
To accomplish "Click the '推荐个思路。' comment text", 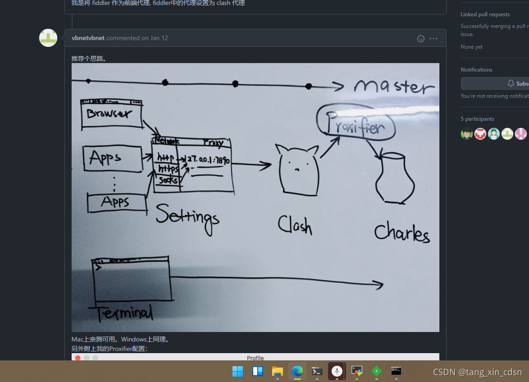I will (90, 58).
